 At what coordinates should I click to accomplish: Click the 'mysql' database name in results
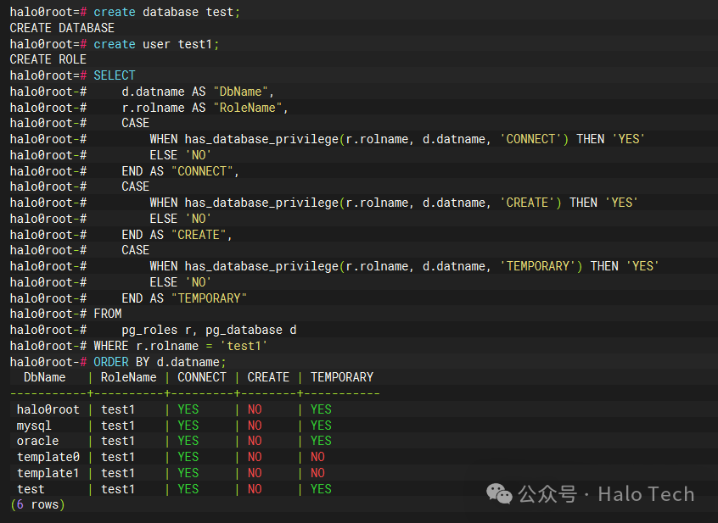point(34,426)
